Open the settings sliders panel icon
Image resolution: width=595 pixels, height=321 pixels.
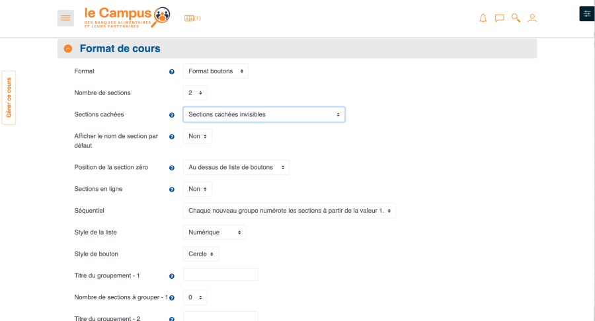[x=586, y=13]
